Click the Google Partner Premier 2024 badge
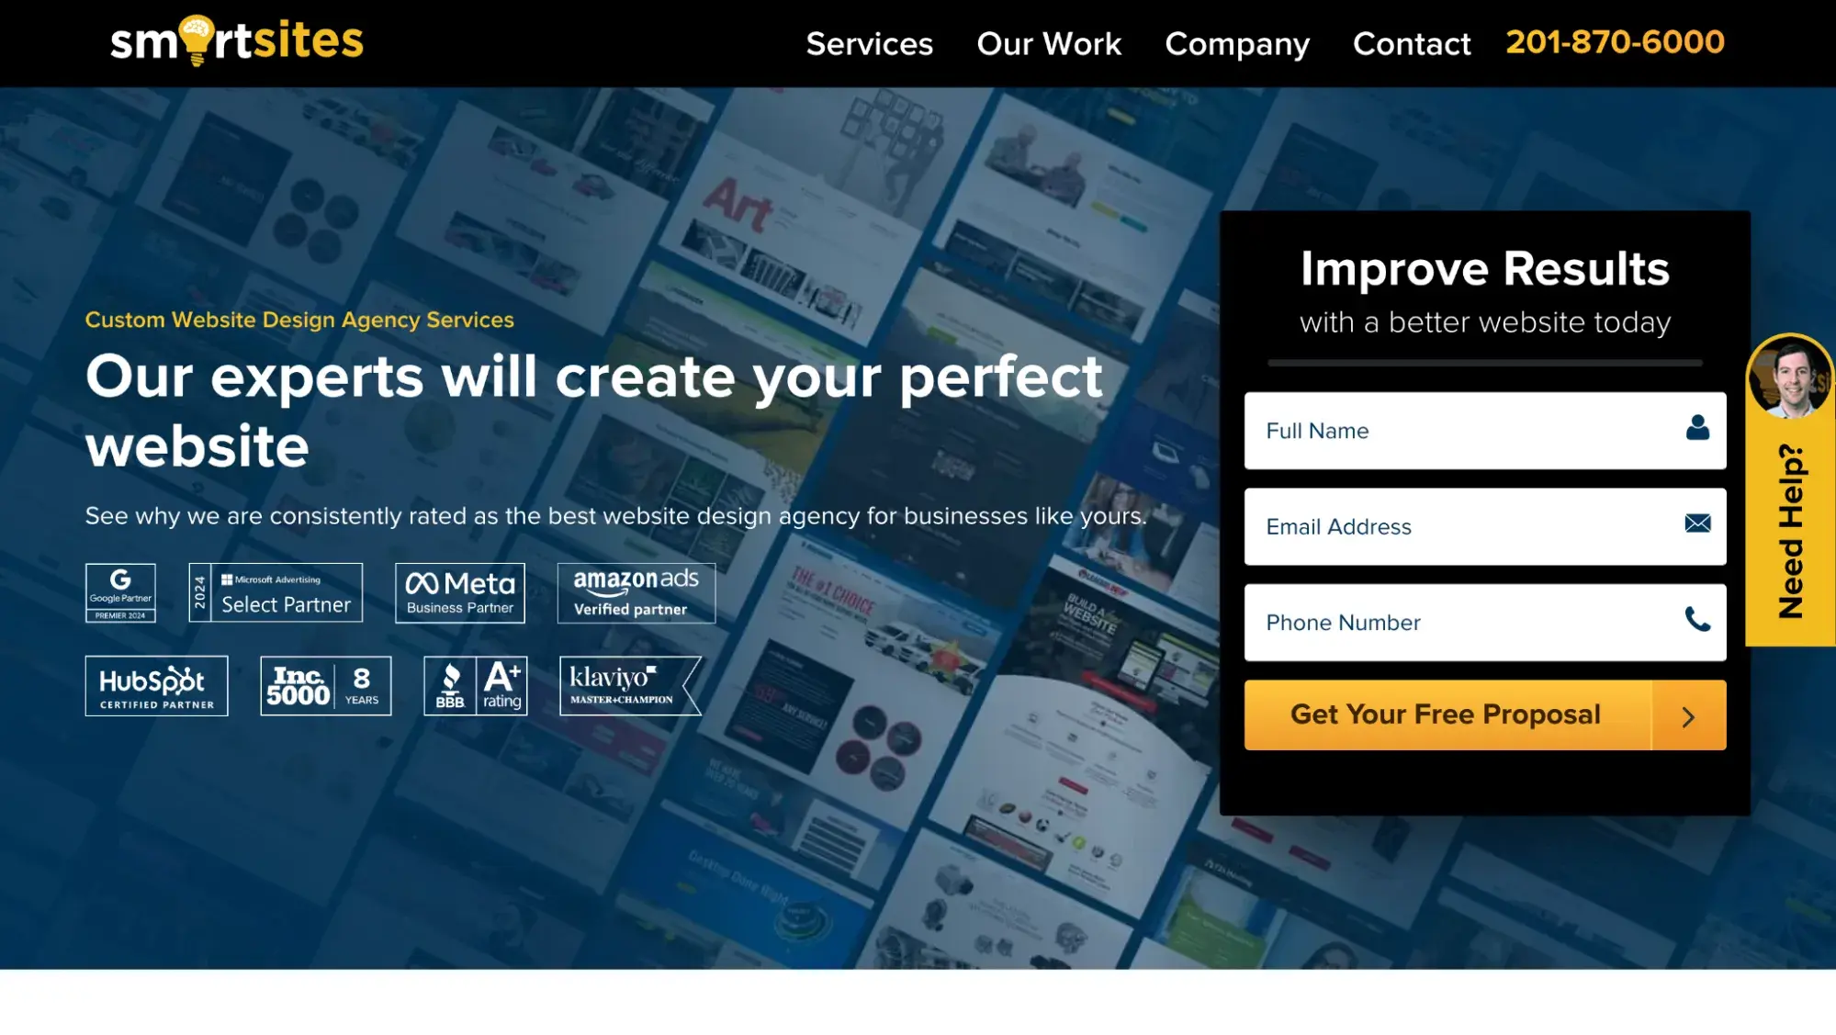Viewport: 1836px width, 1035px height. [x=119, y=592]
